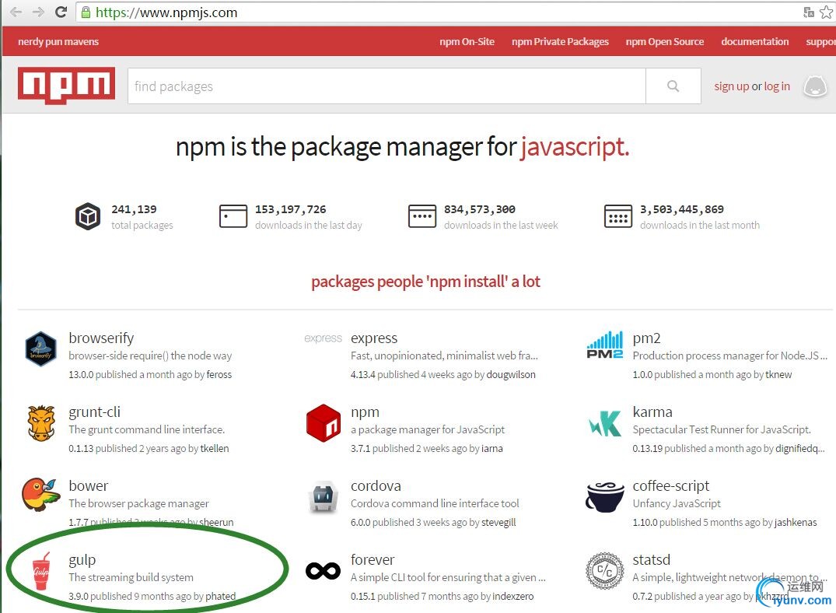This screenshot has height=613, width=836.
Task: Click author stevegill under cordova
Action: pyautogui.click(x=498, y=522)
